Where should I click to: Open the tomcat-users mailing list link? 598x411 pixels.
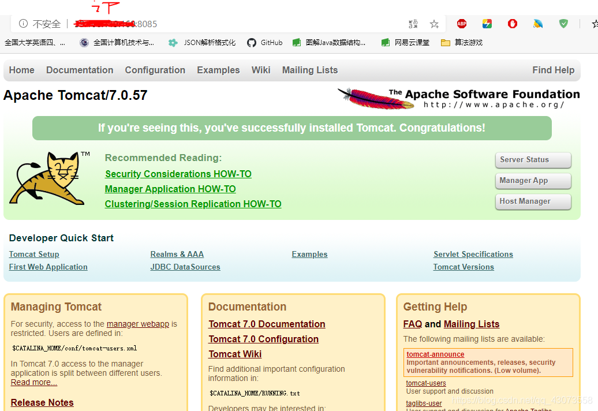pyautogui.click(x=426, y=383)
